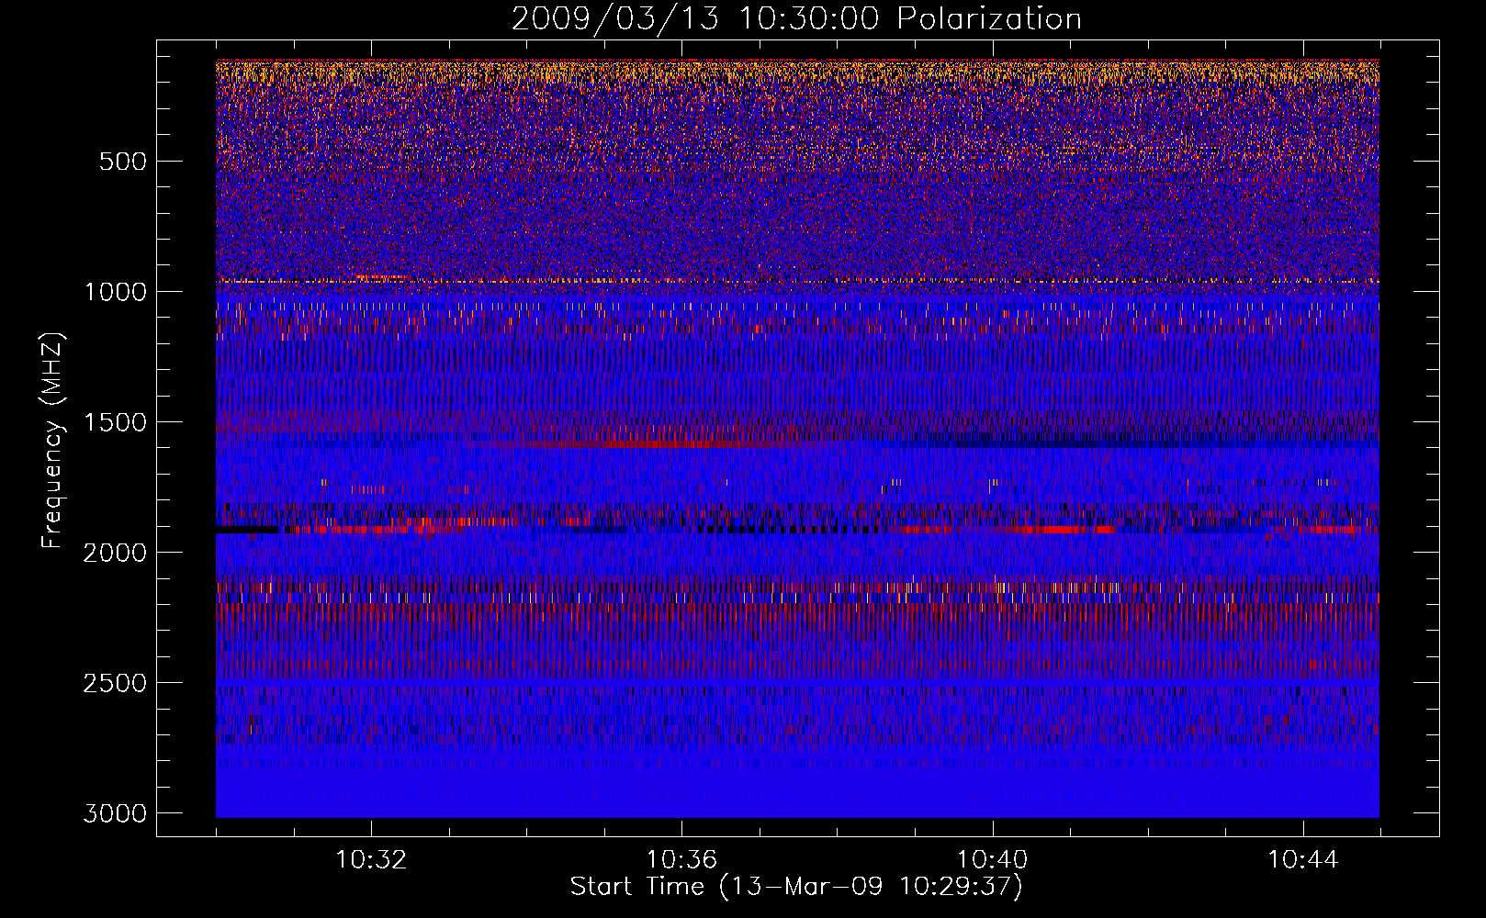Click the 3000 frequency tick label
The width and height of the screenshot is (1486, 918).
[x=115, y=813]
